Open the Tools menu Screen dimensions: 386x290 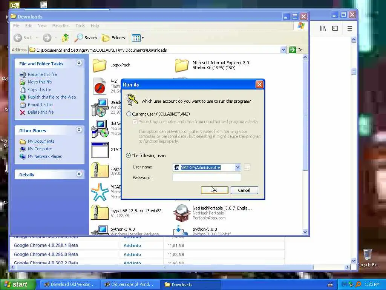pos(80,26)
